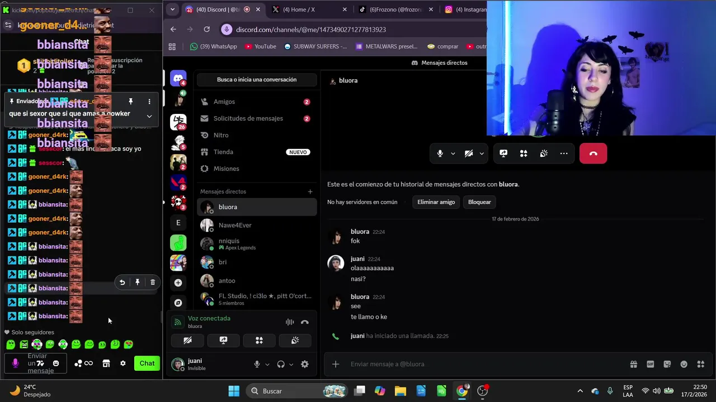
Task: Open Discover servers compass icon
Action: coord(178,303)
